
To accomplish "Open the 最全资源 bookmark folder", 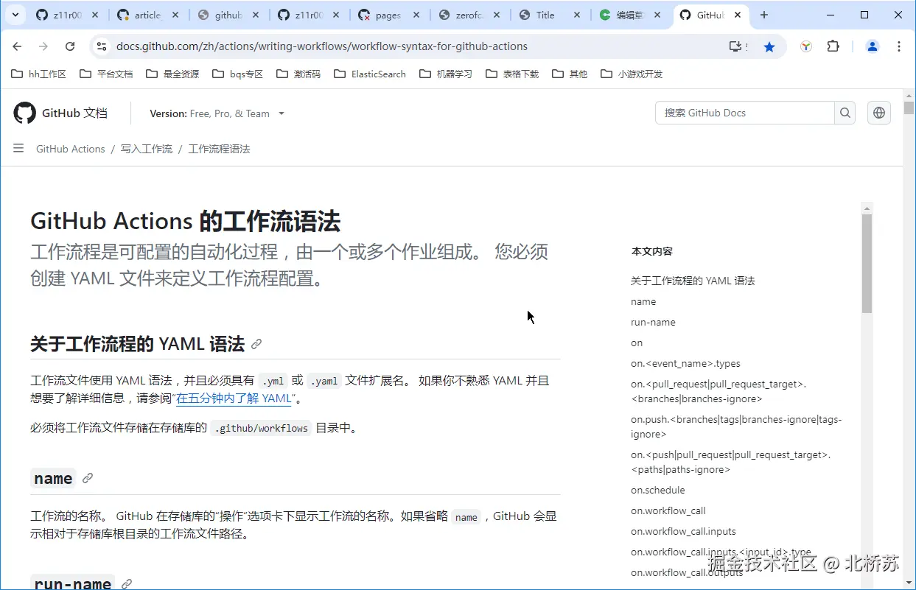I will tap(172, 74).
